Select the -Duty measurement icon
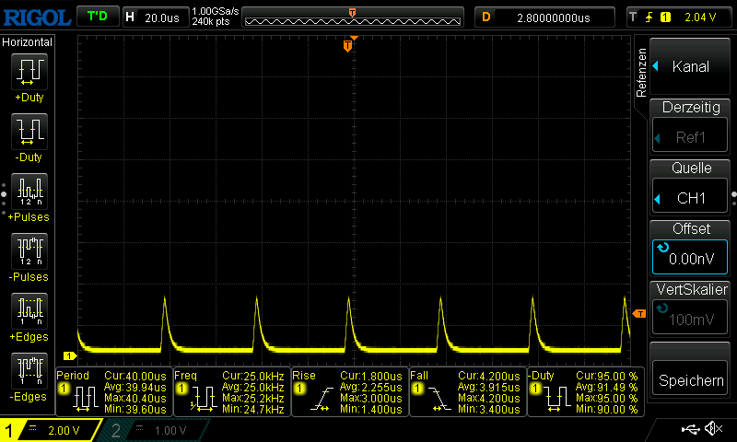This screenshot has width=737, height=442. [28, 132]
